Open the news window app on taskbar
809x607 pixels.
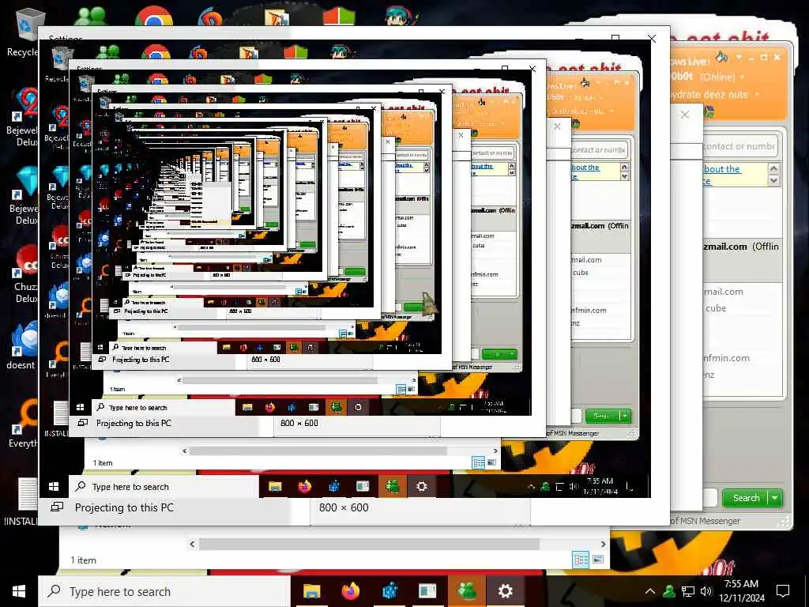click(x=427, y=591)
